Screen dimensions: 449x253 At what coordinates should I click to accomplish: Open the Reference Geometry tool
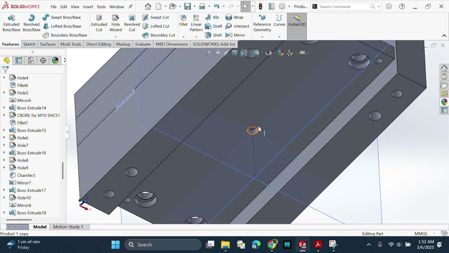tap(262, 24)
